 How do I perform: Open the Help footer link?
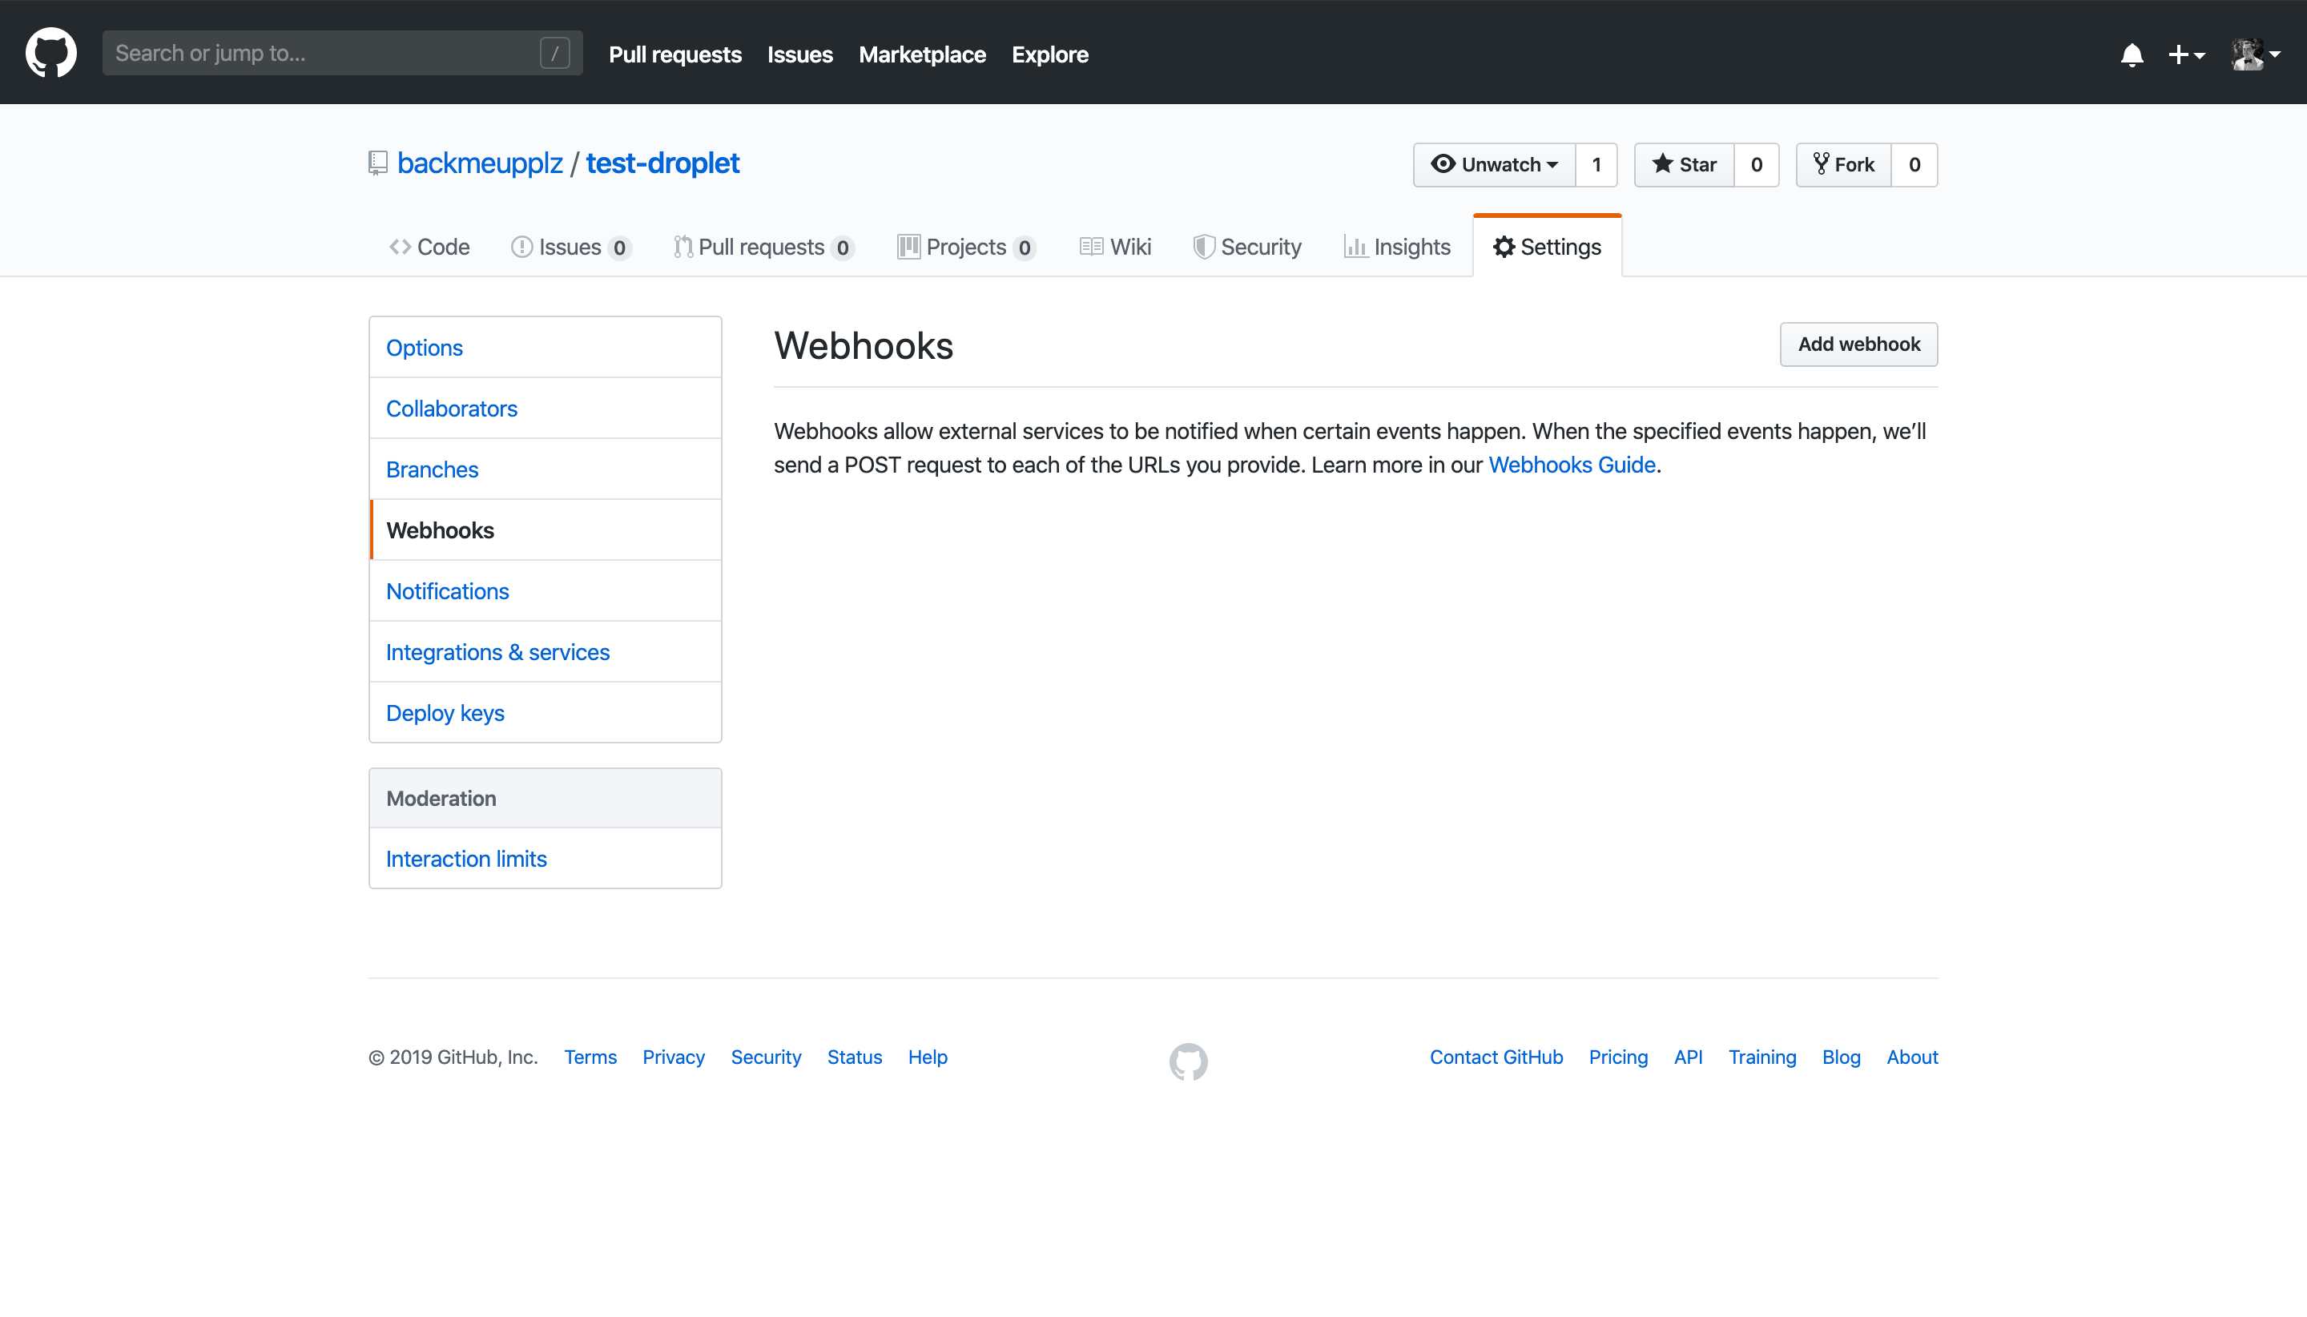927,1057
